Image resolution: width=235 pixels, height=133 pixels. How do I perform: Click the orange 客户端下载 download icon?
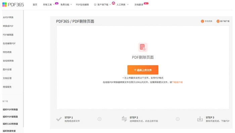pos(218,21)
